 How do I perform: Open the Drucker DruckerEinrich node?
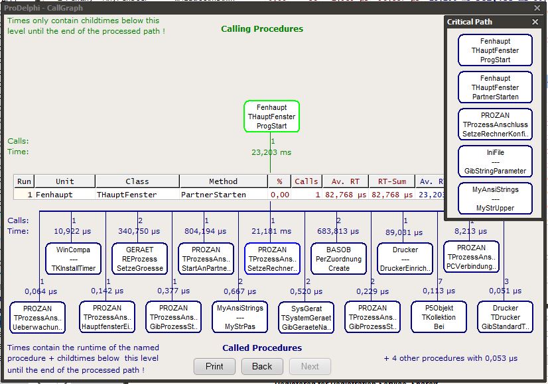pos(405,259)
